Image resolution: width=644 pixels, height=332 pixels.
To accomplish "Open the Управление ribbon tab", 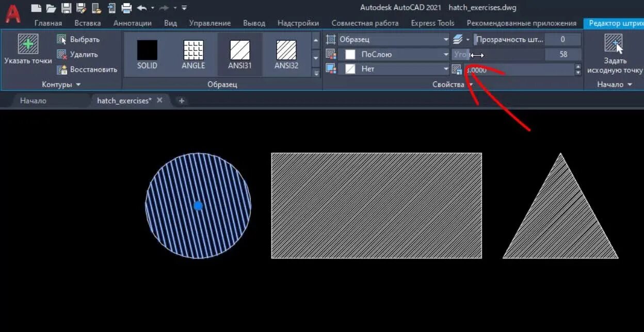I will coord(210,23).
